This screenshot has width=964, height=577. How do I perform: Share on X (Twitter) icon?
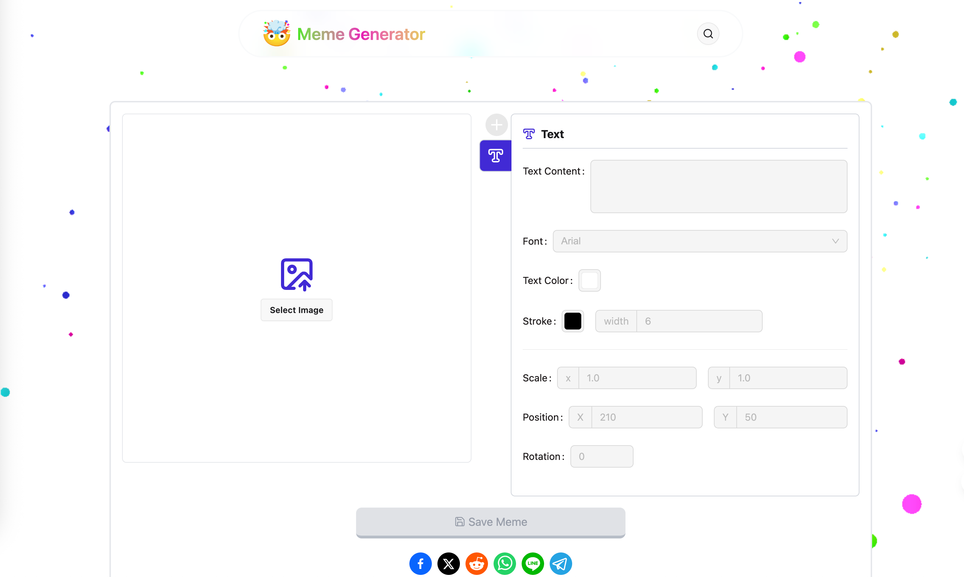[x=448, y=563]
